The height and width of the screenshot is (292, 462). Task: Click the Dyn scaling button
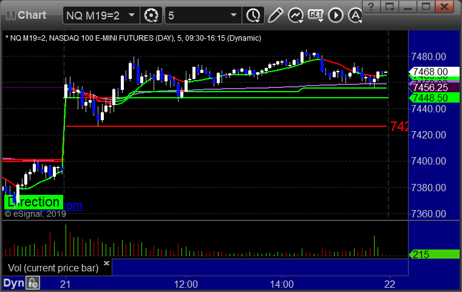(x=13, y=283)
